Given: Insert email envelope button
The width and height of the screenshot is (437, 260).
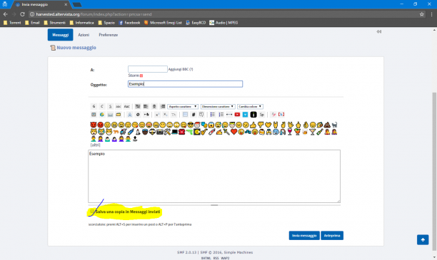Looking at the screenshot, I should 110,114.
